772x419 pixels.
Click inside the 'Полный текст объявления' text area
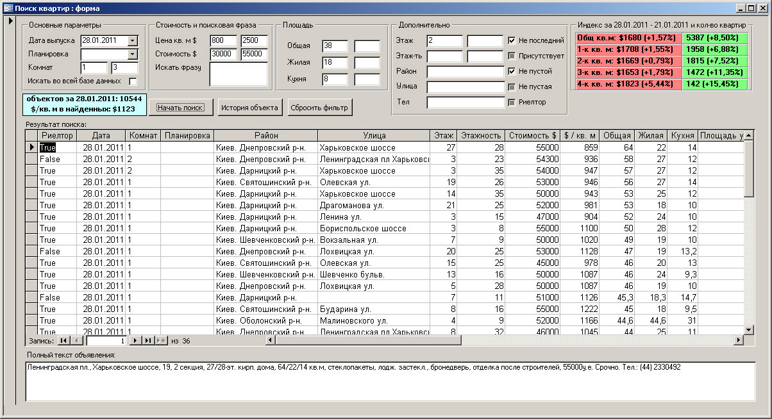[x=390, y=382]
